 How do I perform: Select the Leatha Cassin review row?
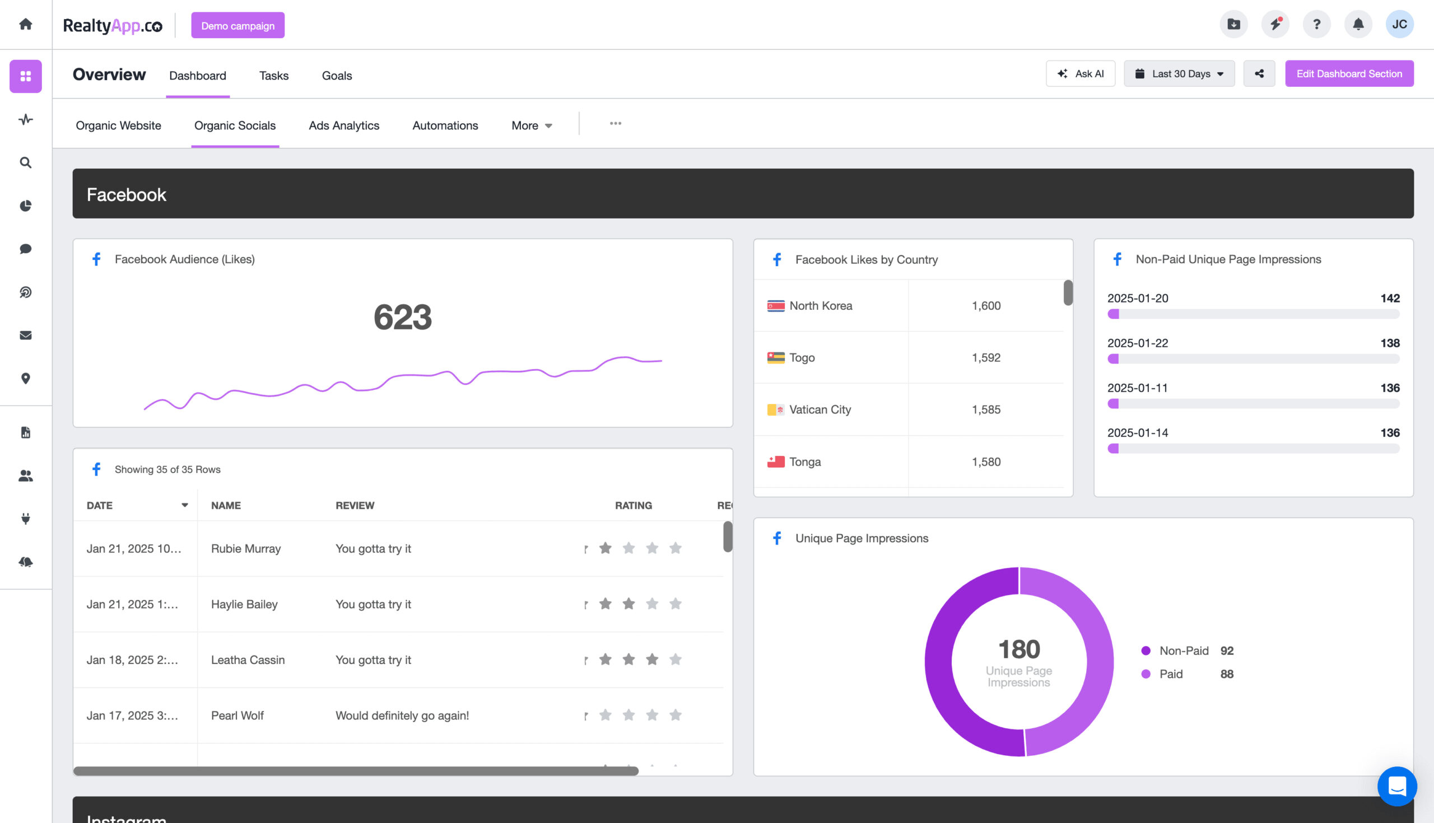tap(398, 659)
